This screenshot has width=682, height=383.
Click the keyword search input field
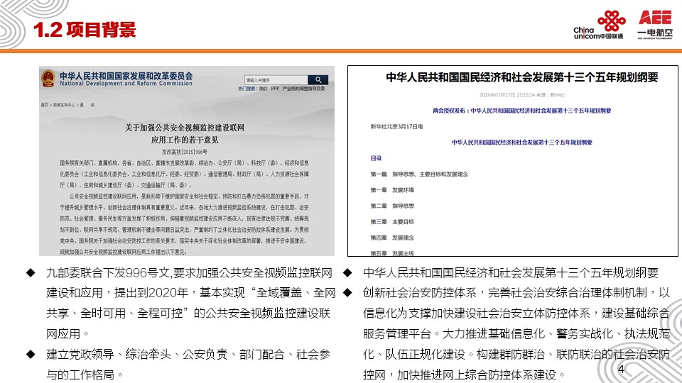pos(276,80)
